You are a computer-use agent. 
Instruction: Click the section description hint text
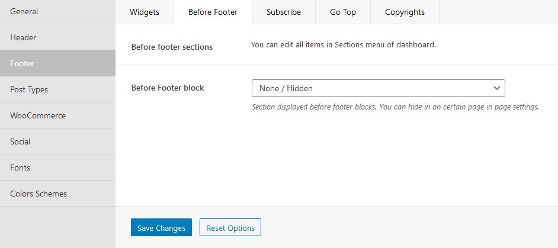(x=395, y=107)
